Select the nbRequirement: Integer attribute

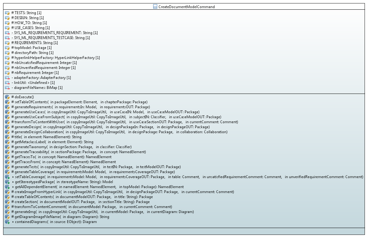pyautogui.click(x=35, y=73)
